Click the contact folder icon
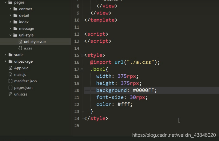Image resolution: width=219 pixels, height=141 pixels. [x=15, y=9]
